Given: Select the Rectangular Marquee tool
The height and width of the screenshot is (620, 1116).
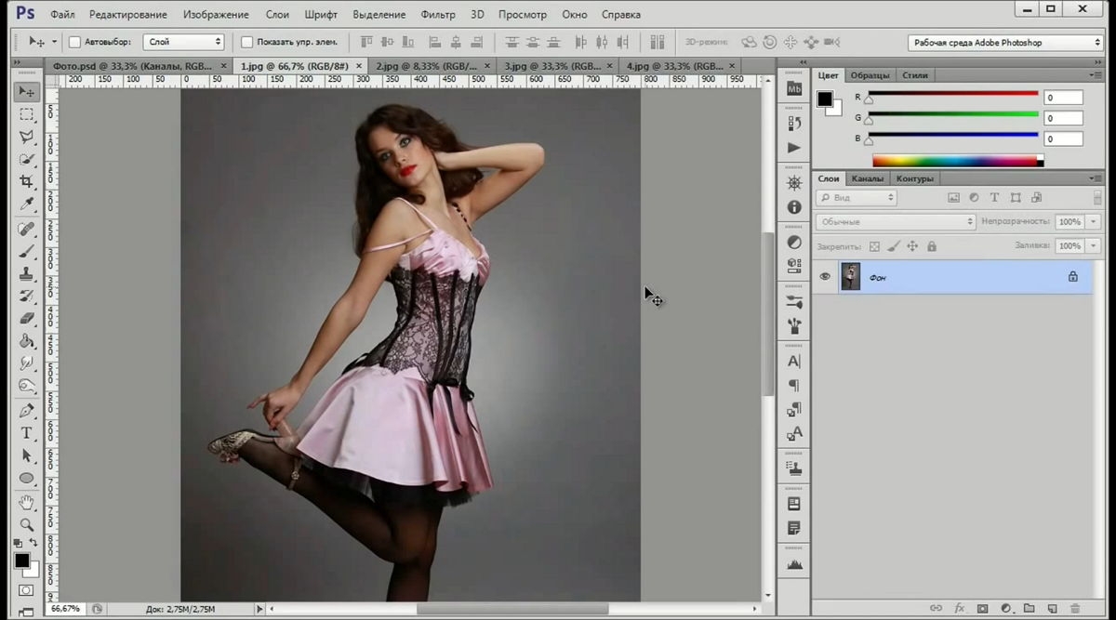Looking at the screenshot, I should pos(26,114).
